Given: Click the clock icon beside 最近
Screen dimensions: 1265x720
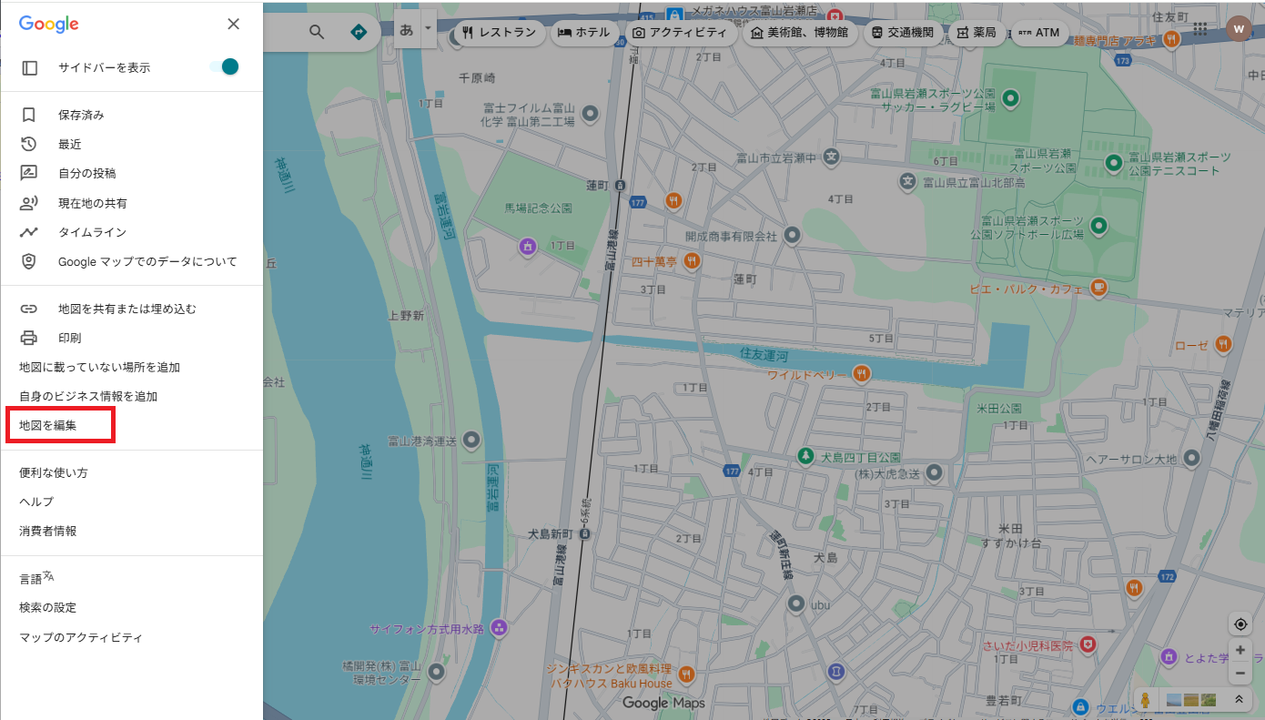Looking at the screenshot, I should coord(28,143).
